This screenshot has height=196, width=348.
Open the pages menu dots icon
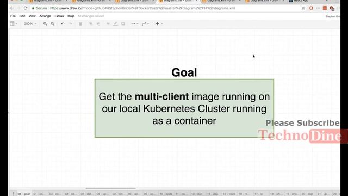[x=13, y=194]
